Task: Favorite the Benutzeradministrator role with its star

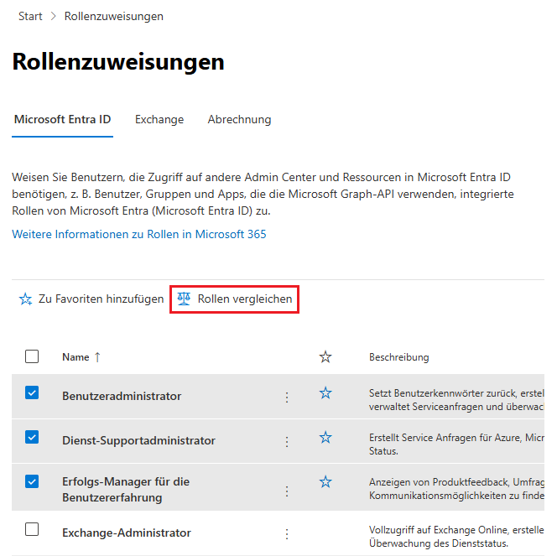Action: (325, 393)
